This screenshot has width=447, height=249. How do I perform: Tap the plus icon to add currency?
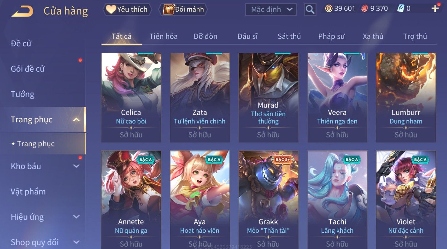pyautogui.click(x=435, y=9)
